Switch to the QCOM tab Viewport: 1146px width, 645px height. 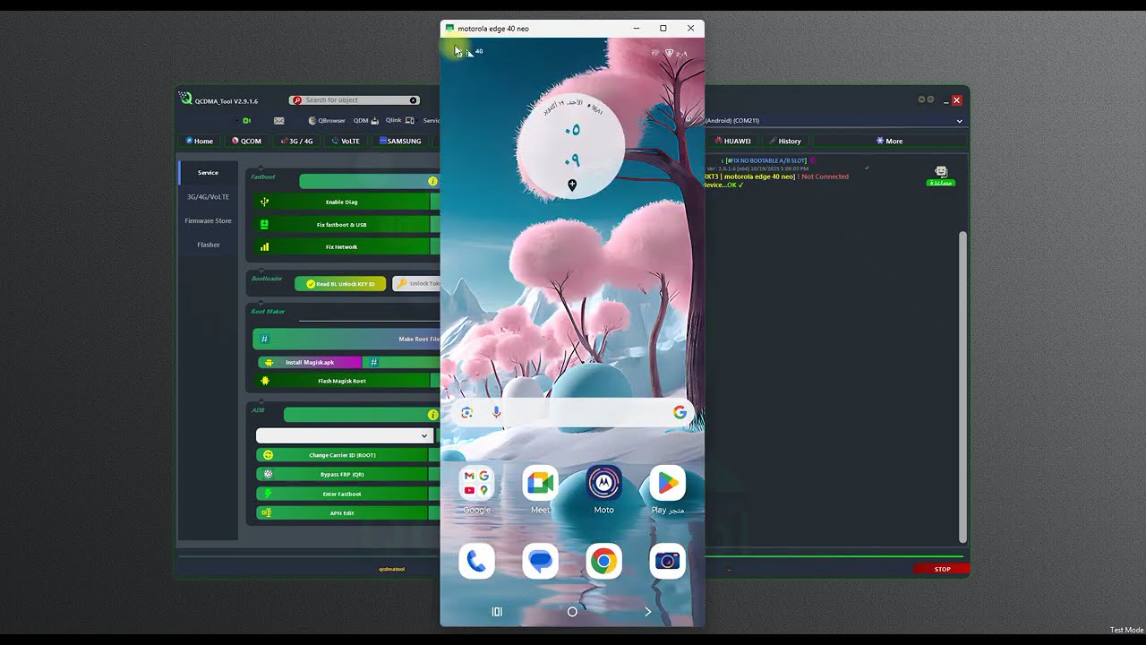coord(246,141)
